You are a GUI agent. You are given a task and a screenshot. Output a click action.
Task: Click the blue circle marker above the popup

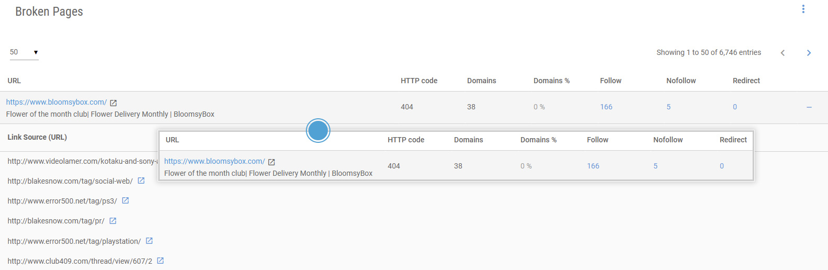pos(318,131)
